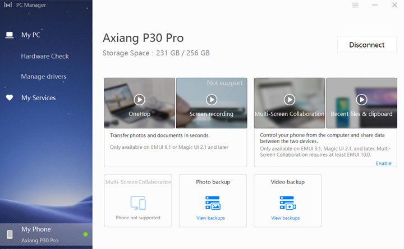The width and height of the screenshot is (404, 249).
Task: Select Manage drivers in sidebar
Action: (44, 77)
